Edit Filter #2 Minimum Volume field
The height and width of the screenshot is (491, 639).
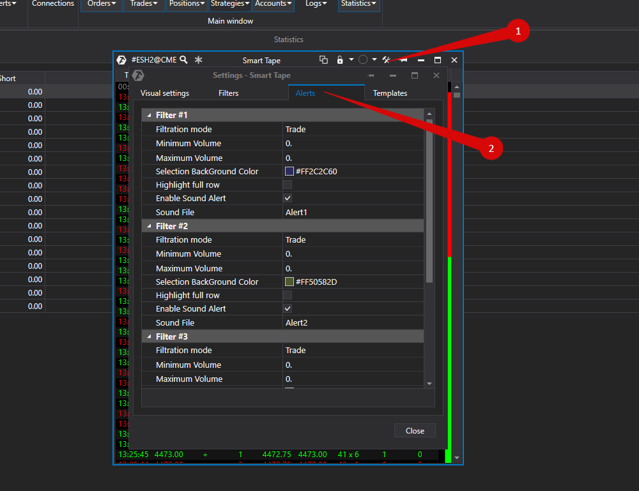353,254
